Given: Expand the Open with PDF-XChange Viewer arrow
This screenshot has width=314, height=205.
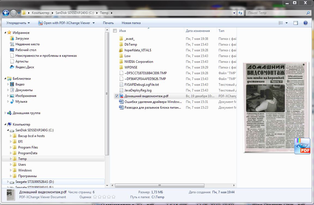Looking at the screenshot, I should coord(94,23).
